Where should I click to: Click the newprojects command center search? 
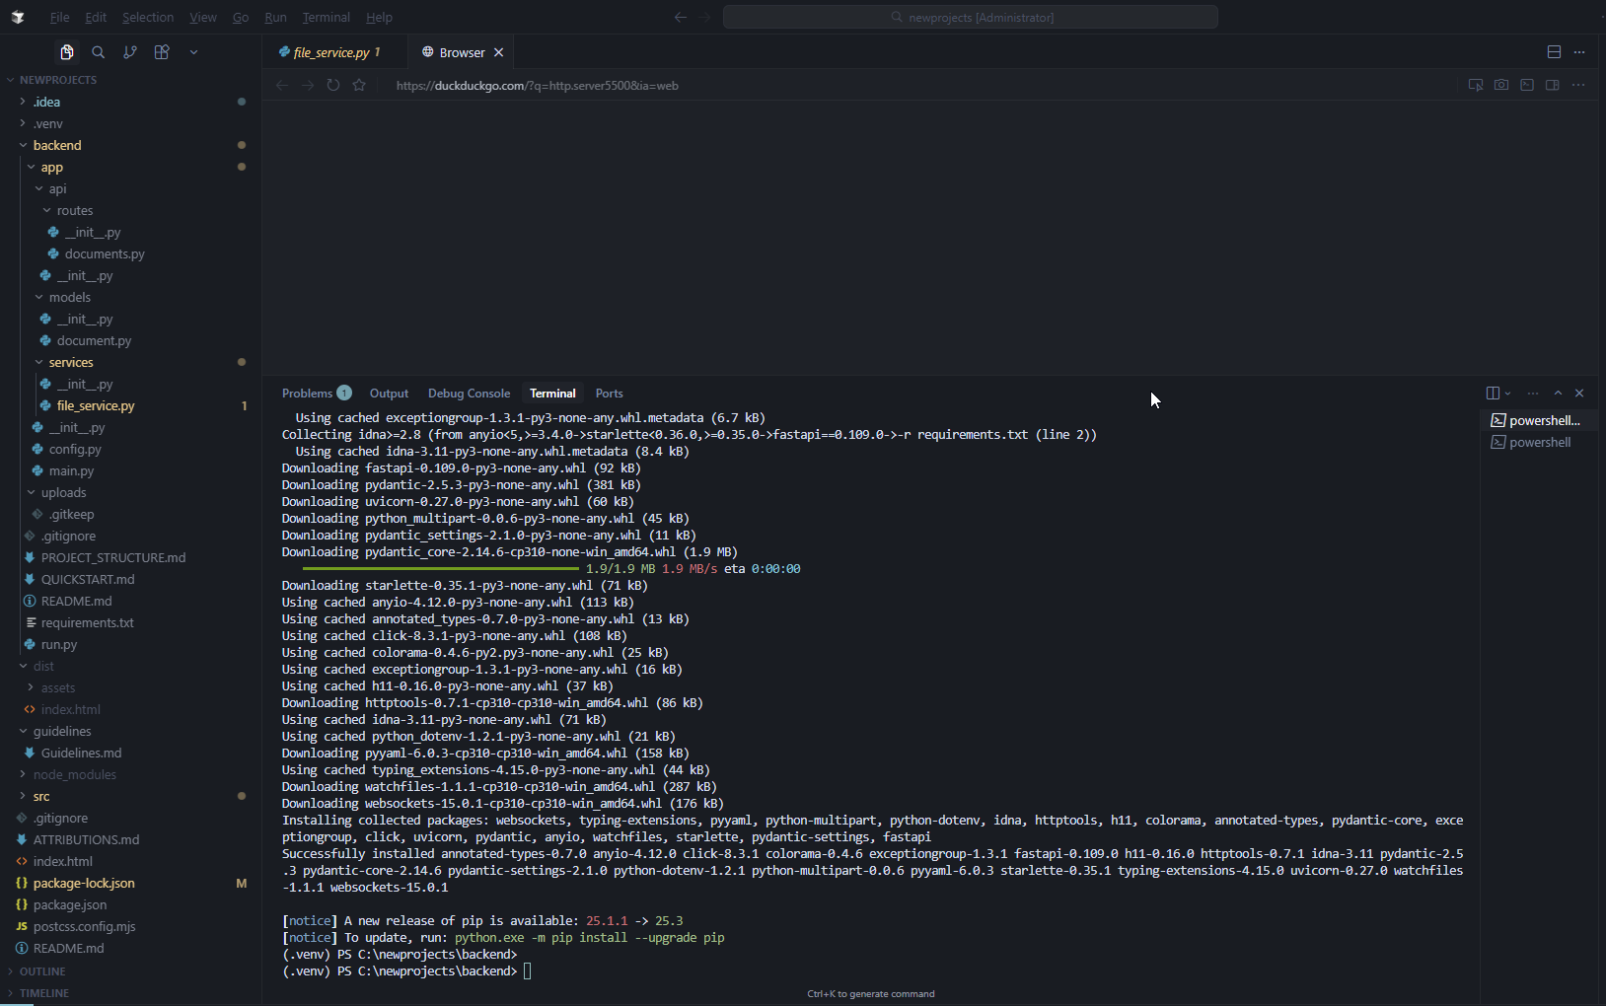pyautogui.click(x=971, y=17)
